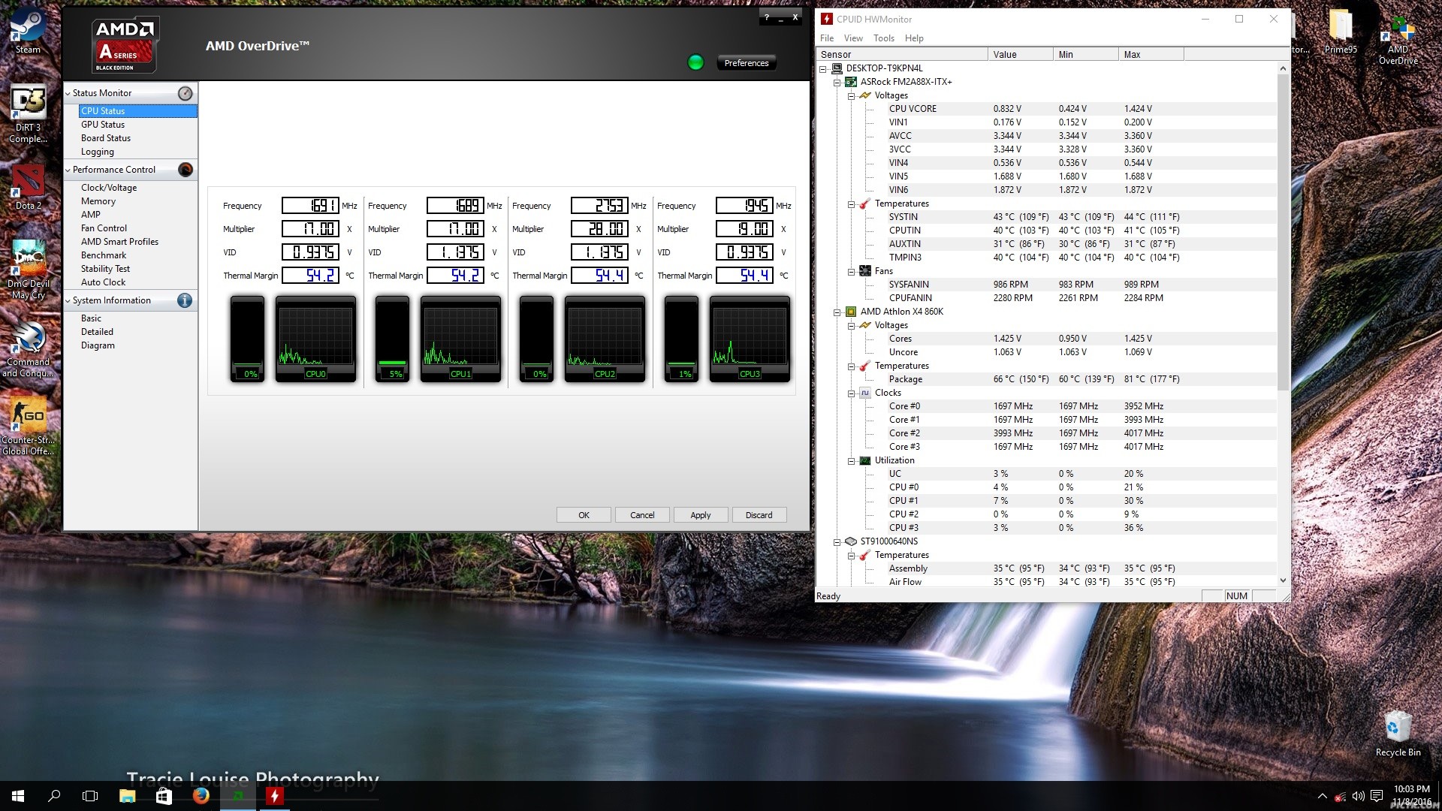The image size is (1442, 811).
Task: Open the Tools menu in HWMonitor
Action: pos(883,38)
